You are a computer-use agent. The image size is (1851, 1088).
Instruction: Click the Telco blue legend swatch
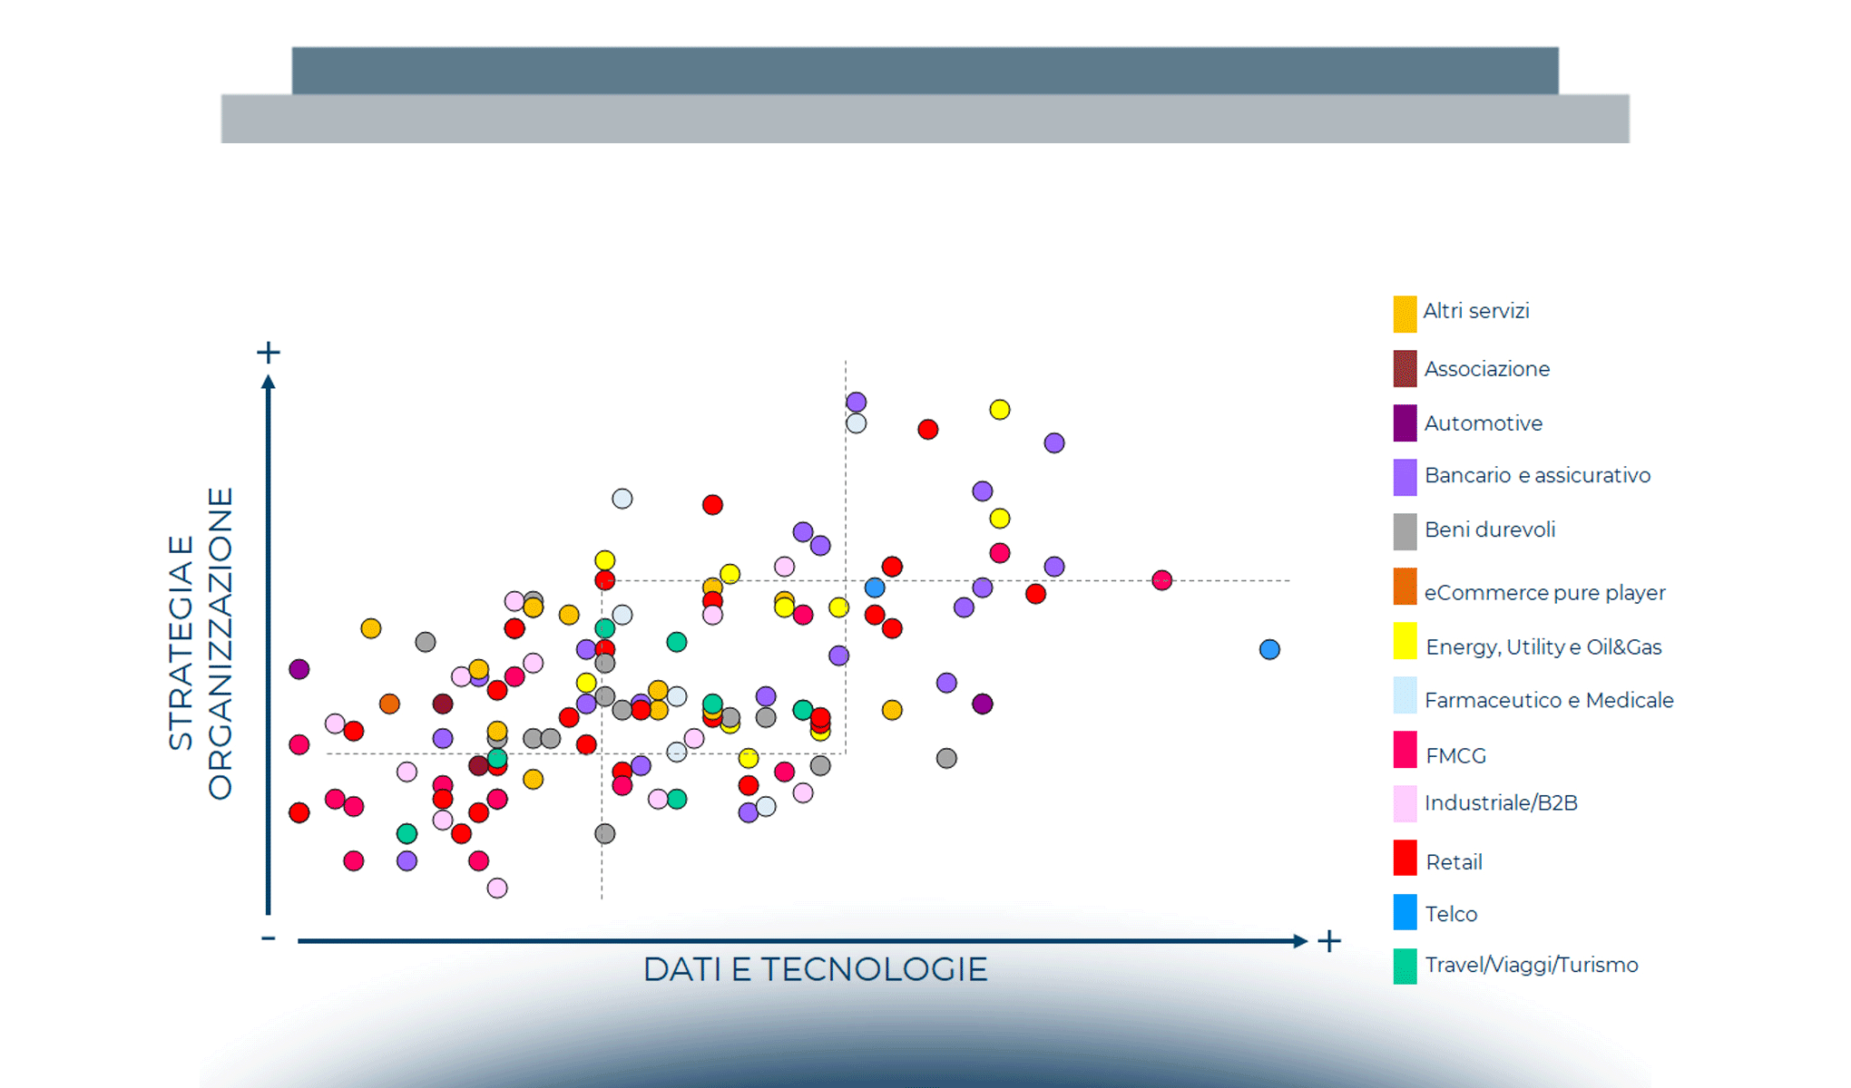tap(1405, 912)
